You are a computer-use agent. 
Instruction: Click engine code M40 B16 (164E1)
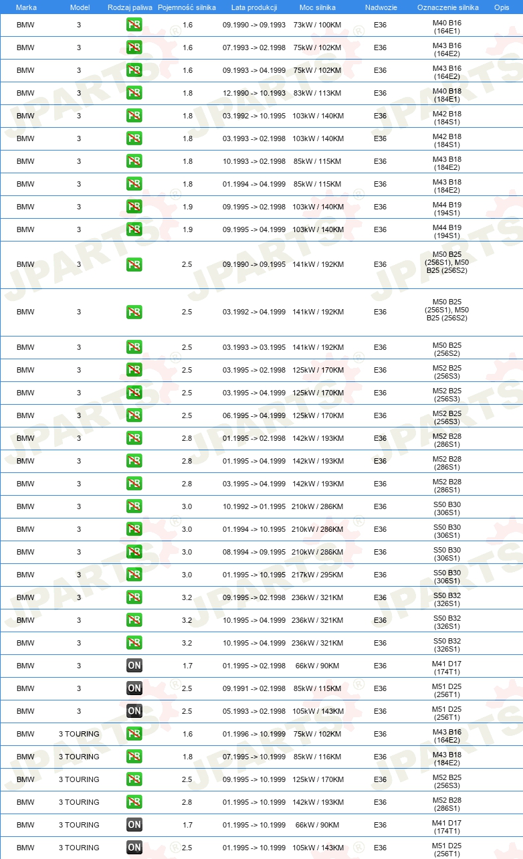pyautogui.click(x=447, y=27)
